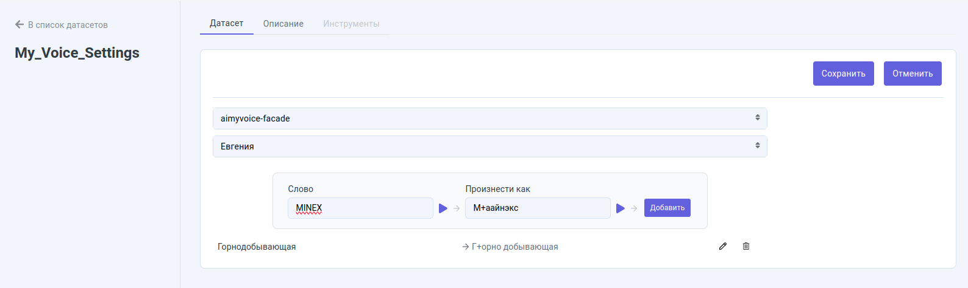Click the My_Voice_Settings dataset title

point(77,53)
